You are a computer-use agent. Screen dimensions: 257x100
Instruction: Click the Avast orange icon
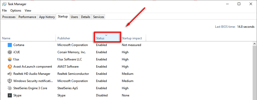pos(10,66)
